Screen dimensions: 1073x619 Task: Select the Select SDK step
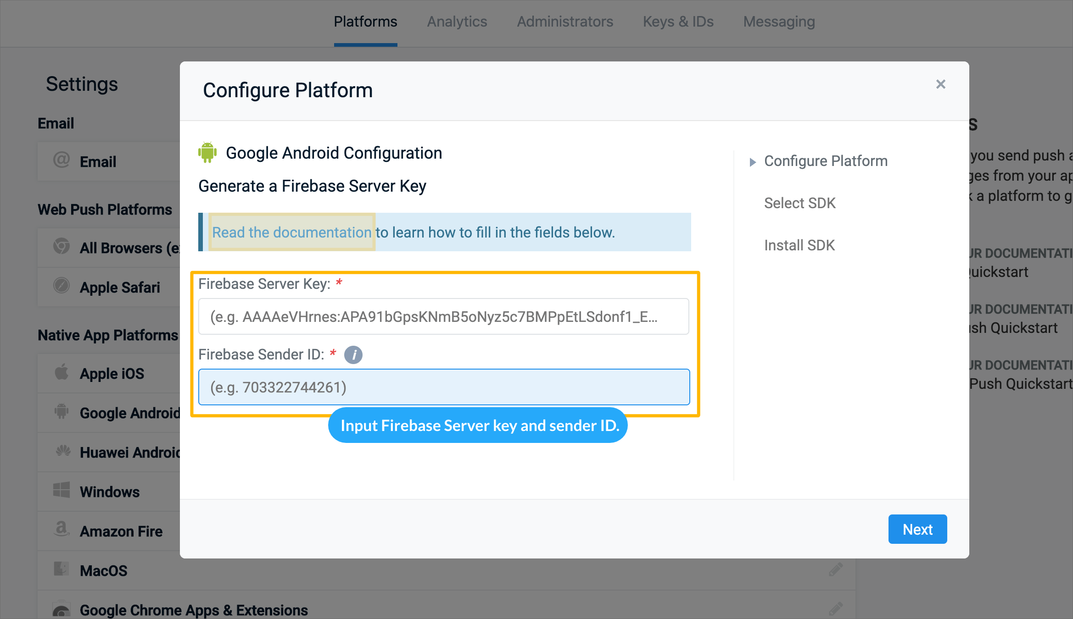[799, 203]
